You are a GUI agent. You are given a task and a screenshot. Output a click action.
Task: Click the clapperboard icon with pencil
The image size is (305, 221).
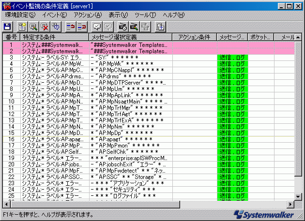[134, 27]
